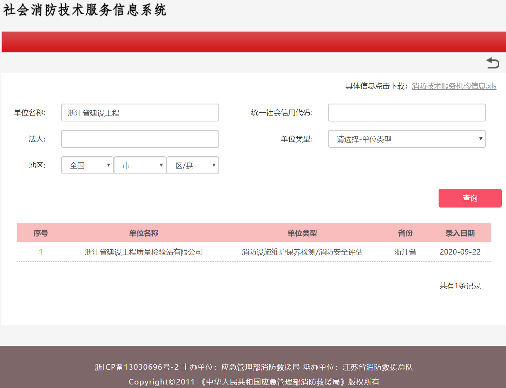This screenshot has width=506, height=388.
Task: Click the 共有1条记录 record count
Action: coord(460,286)
